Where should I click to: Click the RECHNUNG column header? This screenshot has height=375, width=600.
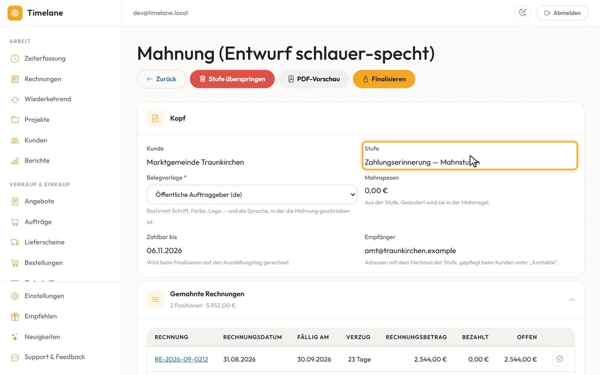point(171,337)
